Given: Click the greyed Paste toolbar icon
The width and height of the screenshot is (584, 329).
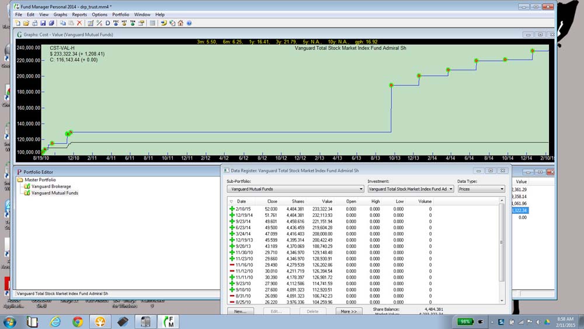Looking at the screenshot, I should click(71, 23).
